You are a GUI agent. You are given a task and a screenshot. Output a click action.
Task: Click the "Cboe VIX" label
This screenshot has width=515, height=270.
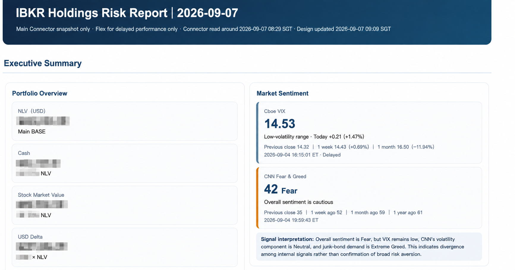(x=275, y=111)
